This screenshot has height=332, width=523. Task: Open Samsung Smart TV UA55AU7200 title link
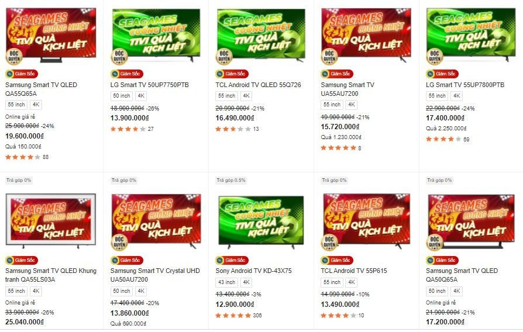pos(347,89)
